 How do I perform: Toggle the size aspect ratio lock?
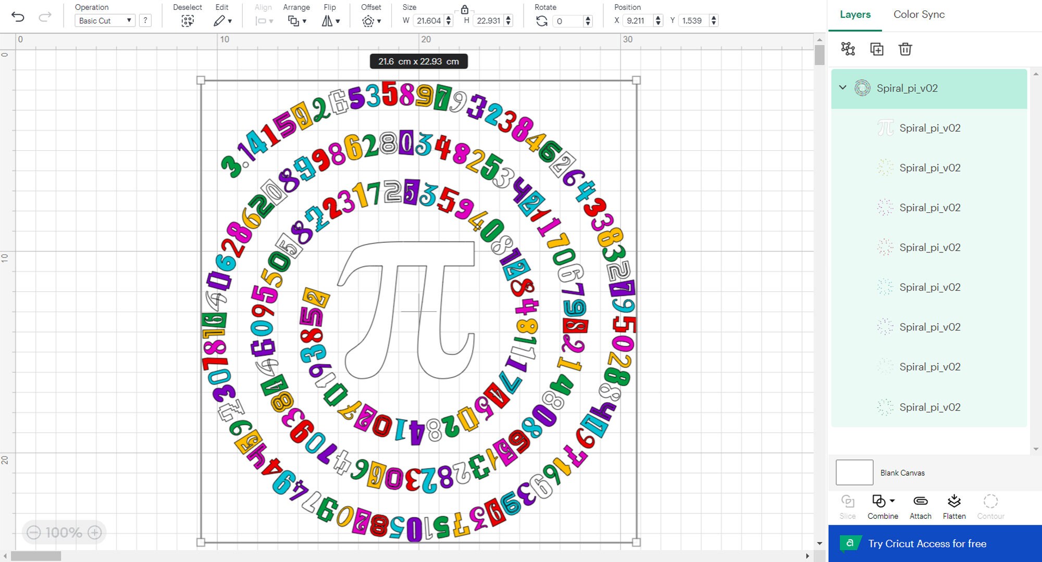(464, 9)
